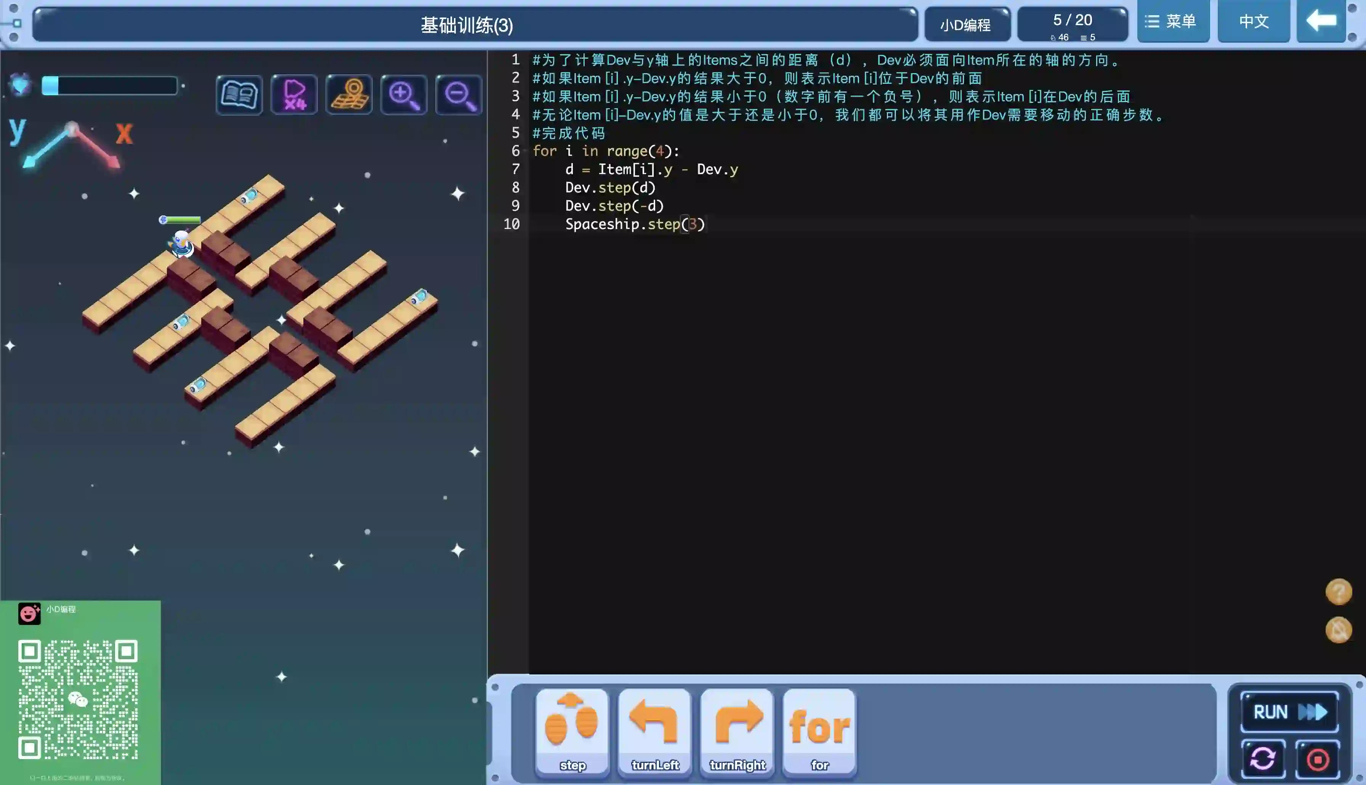Open the guide book icon
Viewport: 1366px width, 785px height.
pyautogui.click(x=239, y=95)
